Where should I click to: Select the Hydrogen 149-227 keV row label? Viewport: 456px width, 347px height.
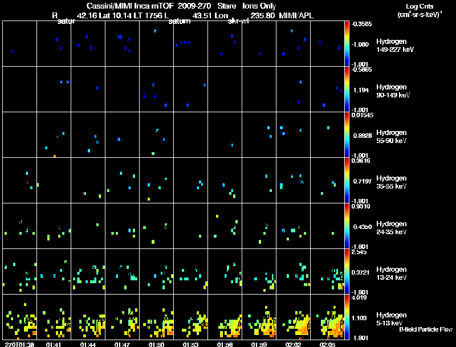pos(395,46)
